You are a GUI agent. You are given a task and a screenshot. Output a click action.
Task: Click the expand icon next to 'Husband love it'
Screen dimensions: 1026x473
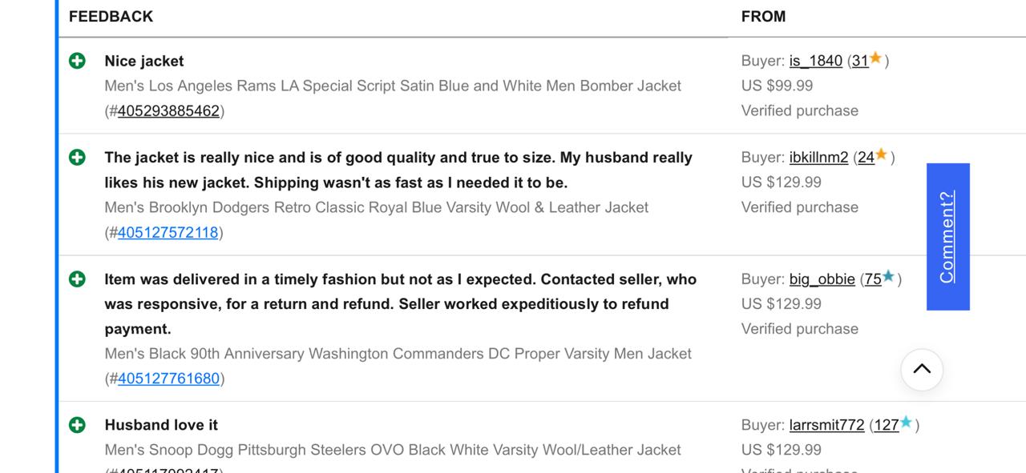[77, 424]
